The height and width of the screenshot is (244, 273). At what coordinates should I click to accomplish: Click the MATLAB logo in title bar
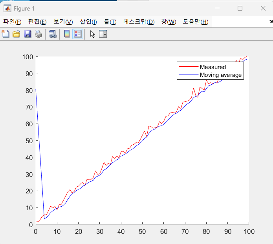point(7,8)
